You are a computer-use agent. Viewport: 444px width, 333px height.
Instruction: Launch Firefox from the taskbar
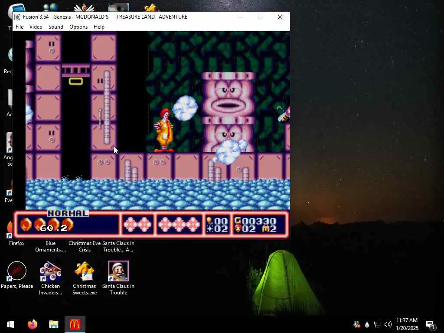pos(32,324)
